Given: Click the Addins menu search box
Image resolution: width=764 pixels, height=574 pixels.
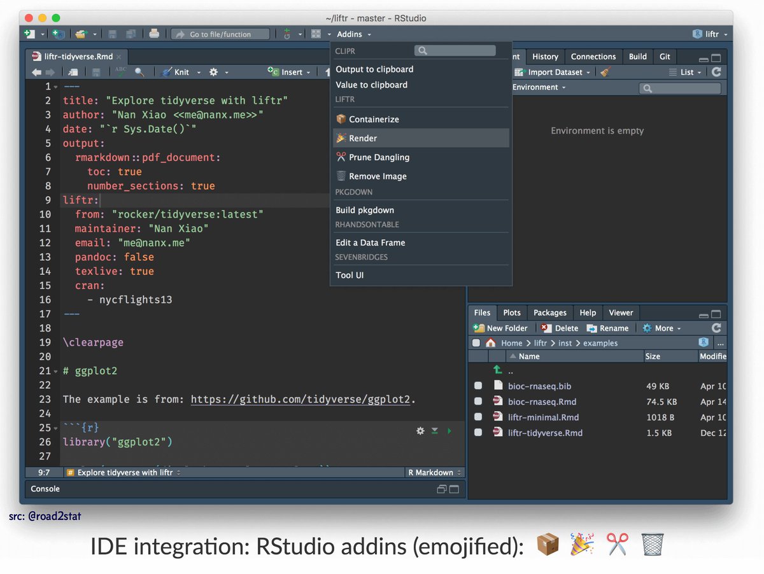Looking at the screenshot, I should (455, 50).
